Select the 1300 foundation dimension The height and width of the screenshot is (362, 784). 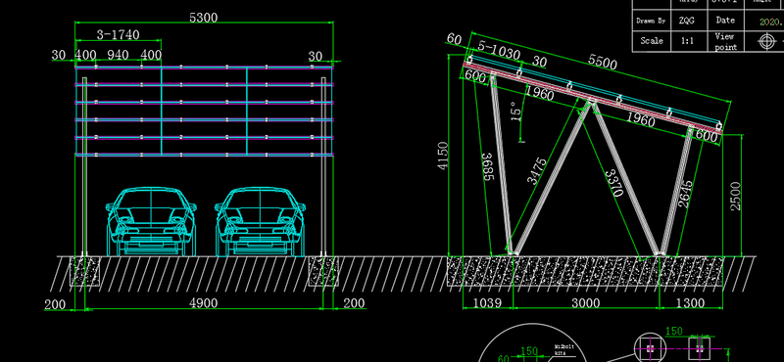tap(690, 303)
